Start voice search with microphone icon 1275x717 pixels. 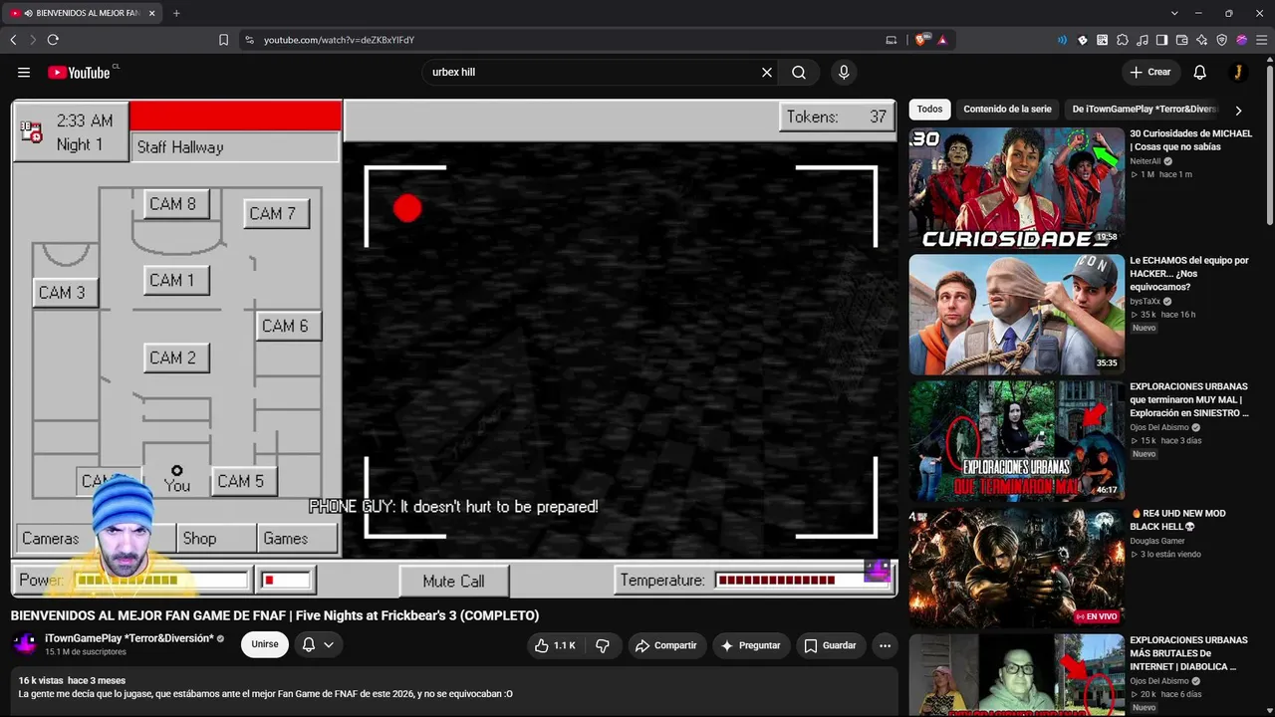[844, 72]
